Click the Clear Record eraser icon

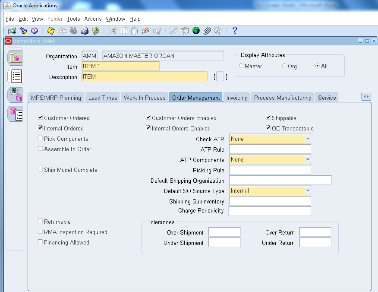[x=145, y=31]
